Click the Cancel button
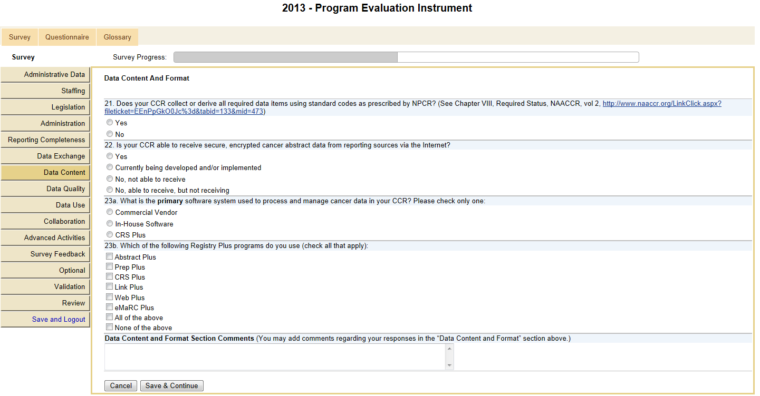The height and width of the screenshot is (396, 760). click(121, 386)
